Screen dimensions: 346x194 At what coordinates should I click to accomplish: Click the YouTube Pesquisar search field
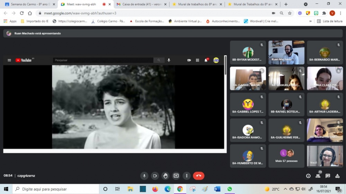(103, 60)
